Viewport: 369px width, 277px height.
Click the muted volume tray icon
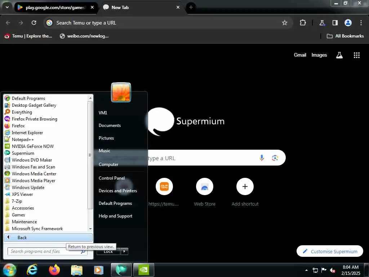[333, 270]
